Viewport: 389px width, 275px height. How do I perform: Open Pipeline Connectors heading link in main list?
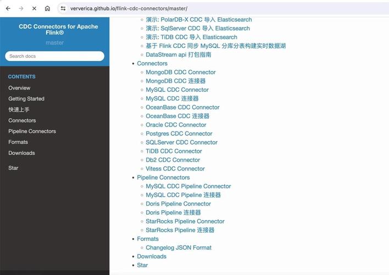[163, 177]
